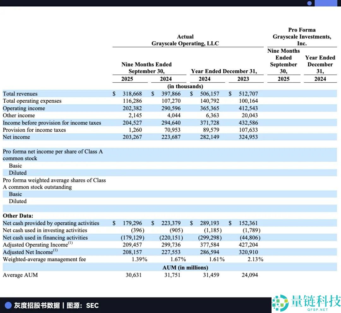
Task: Switch to the Pro Forma Grayscale Investments column group
Action: (x=302, y=37)
